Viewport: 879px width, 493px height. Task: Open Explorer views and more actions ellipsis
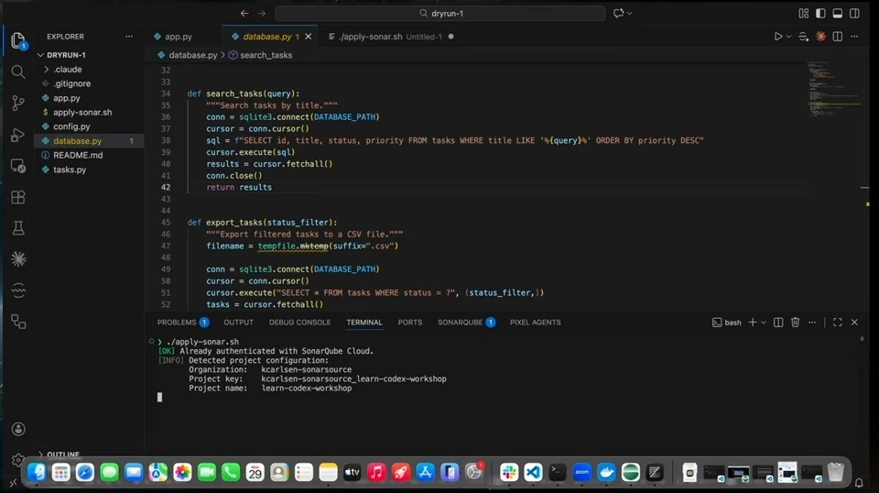(x=129, y=37)
